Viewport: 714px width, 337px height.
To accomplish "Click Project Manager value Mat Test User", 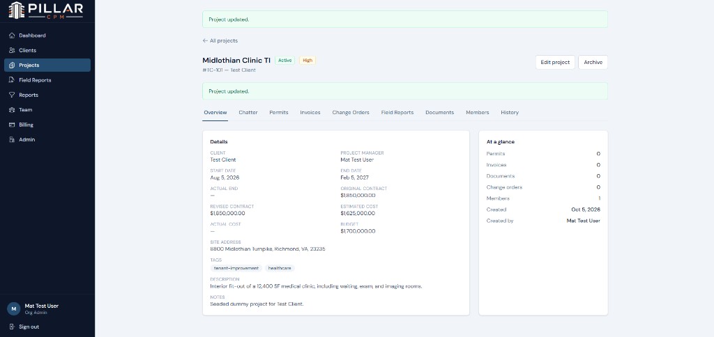I will 357,159.
